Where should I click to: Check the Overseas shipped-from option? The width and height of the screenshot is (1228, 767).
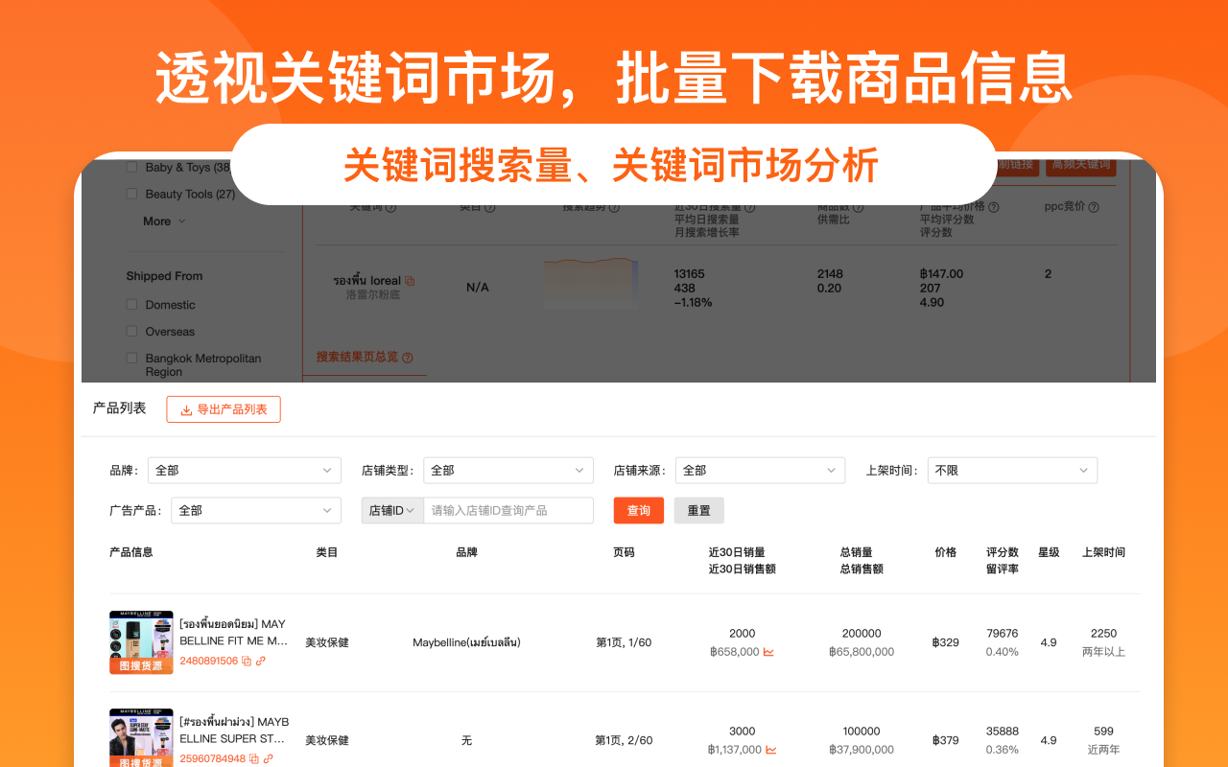pyautogui.click(x=131, y=332)
